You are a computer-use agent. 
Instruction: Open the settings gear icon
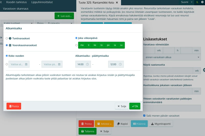[202, 2]
